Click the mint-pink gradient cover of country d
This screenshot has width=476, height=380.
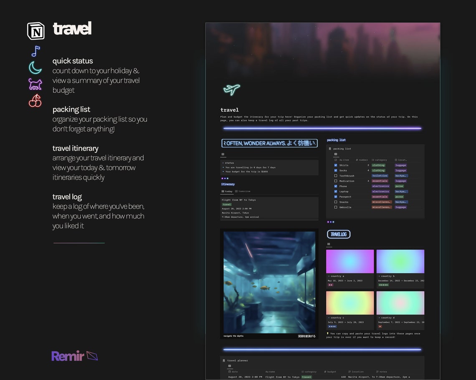pyautogui.click(x=400, y=303)
